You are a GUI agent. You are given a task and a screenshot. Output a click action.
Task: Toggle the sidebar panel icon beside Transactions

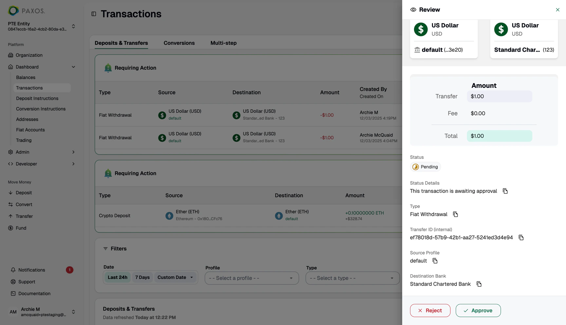[x=94, y=14]
